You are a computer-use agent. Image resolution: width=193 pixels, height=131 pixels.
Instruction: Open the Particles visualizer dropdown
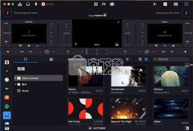[x=30, y=22]
